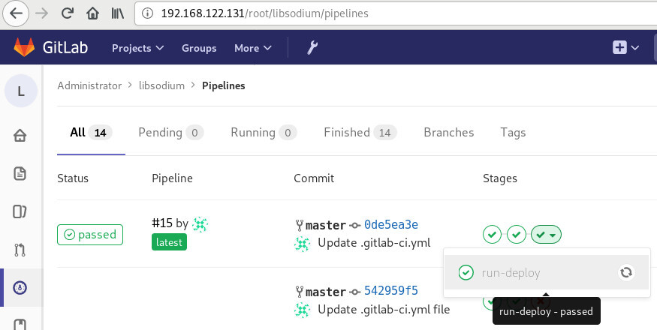Switch to the Finished pipelines tab
This screenshot has width=657, height=330.
pyautogui.click(x=360, y=132)
